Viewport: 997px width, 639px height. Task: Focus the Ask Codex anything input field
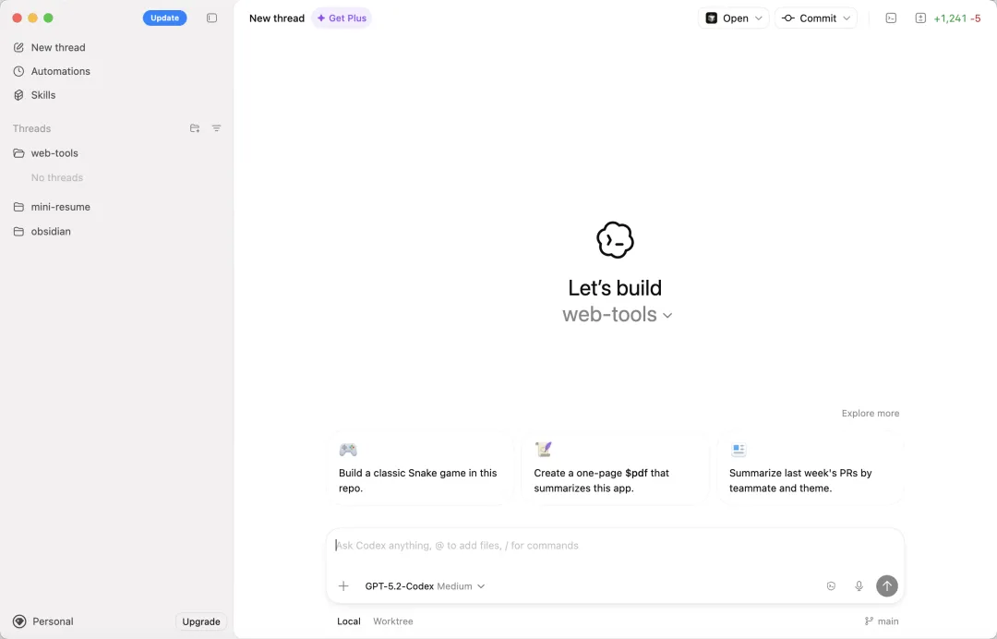(x=615, y=546)
